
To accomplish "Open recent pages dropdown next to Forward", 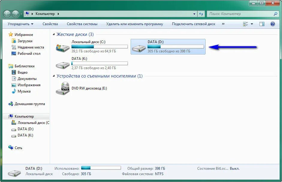I will pos(21,14).
